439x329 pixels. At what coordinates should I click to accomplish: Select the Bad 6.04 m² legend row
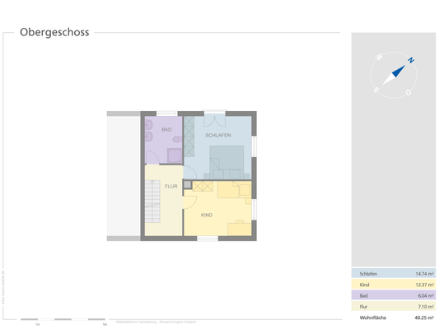click(394, 295)
